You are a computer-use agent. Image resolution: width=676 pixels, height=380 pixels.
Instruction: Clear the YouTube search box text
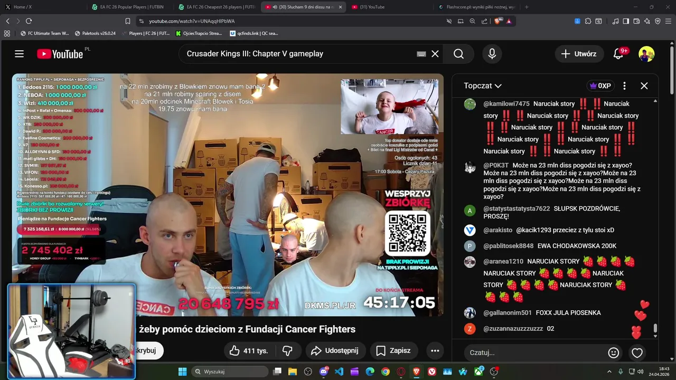435,54
